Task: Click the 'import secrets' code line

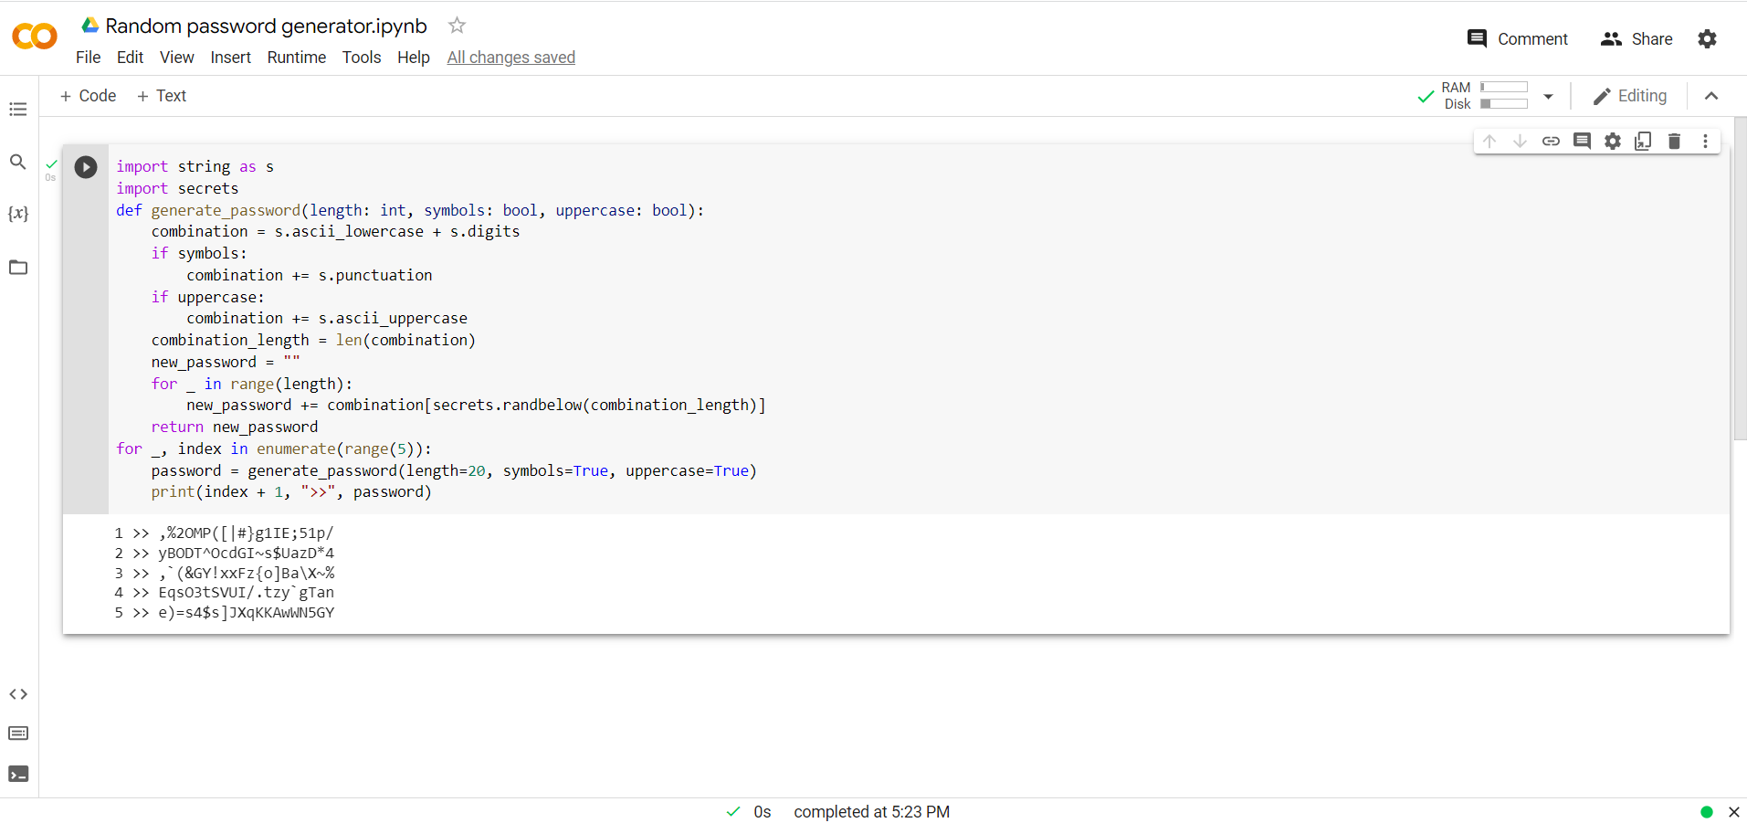Action: pyautogui.click(x=177, y=188)
